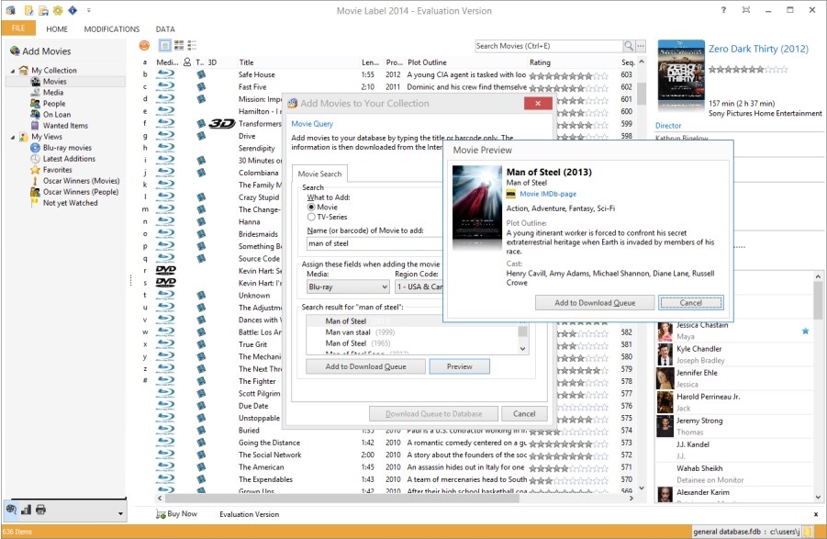This screenshot has height=539, width=827.
Task: Switch to the highlighted details list view icon
Action: [165, 45]
